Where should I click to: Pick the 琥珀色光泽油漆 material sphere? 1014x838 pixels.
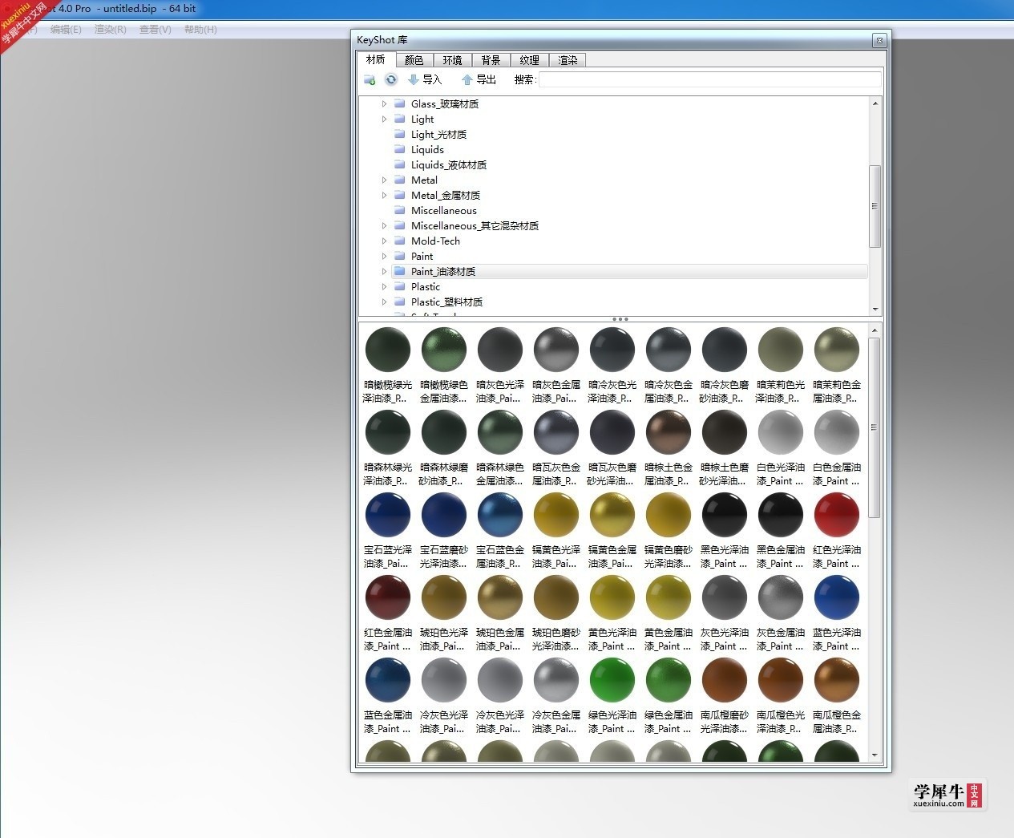click(444, 597)
